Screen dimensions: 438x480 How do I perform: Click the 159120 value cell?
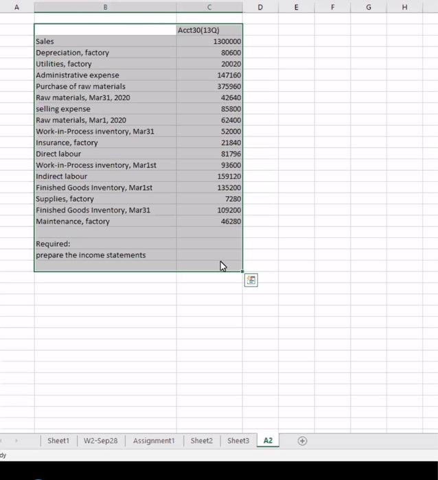[x=209, y=176]
